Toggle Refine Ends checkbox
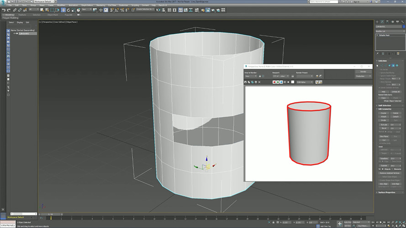The height and width of the screenshot is (228, 406). coord(380,143)
